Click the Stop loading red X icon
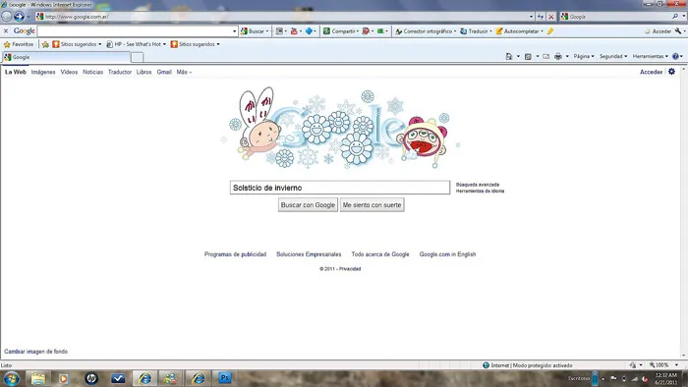This screenshot has width=688, height=387. pyautogui.click(x=551, y=17)
